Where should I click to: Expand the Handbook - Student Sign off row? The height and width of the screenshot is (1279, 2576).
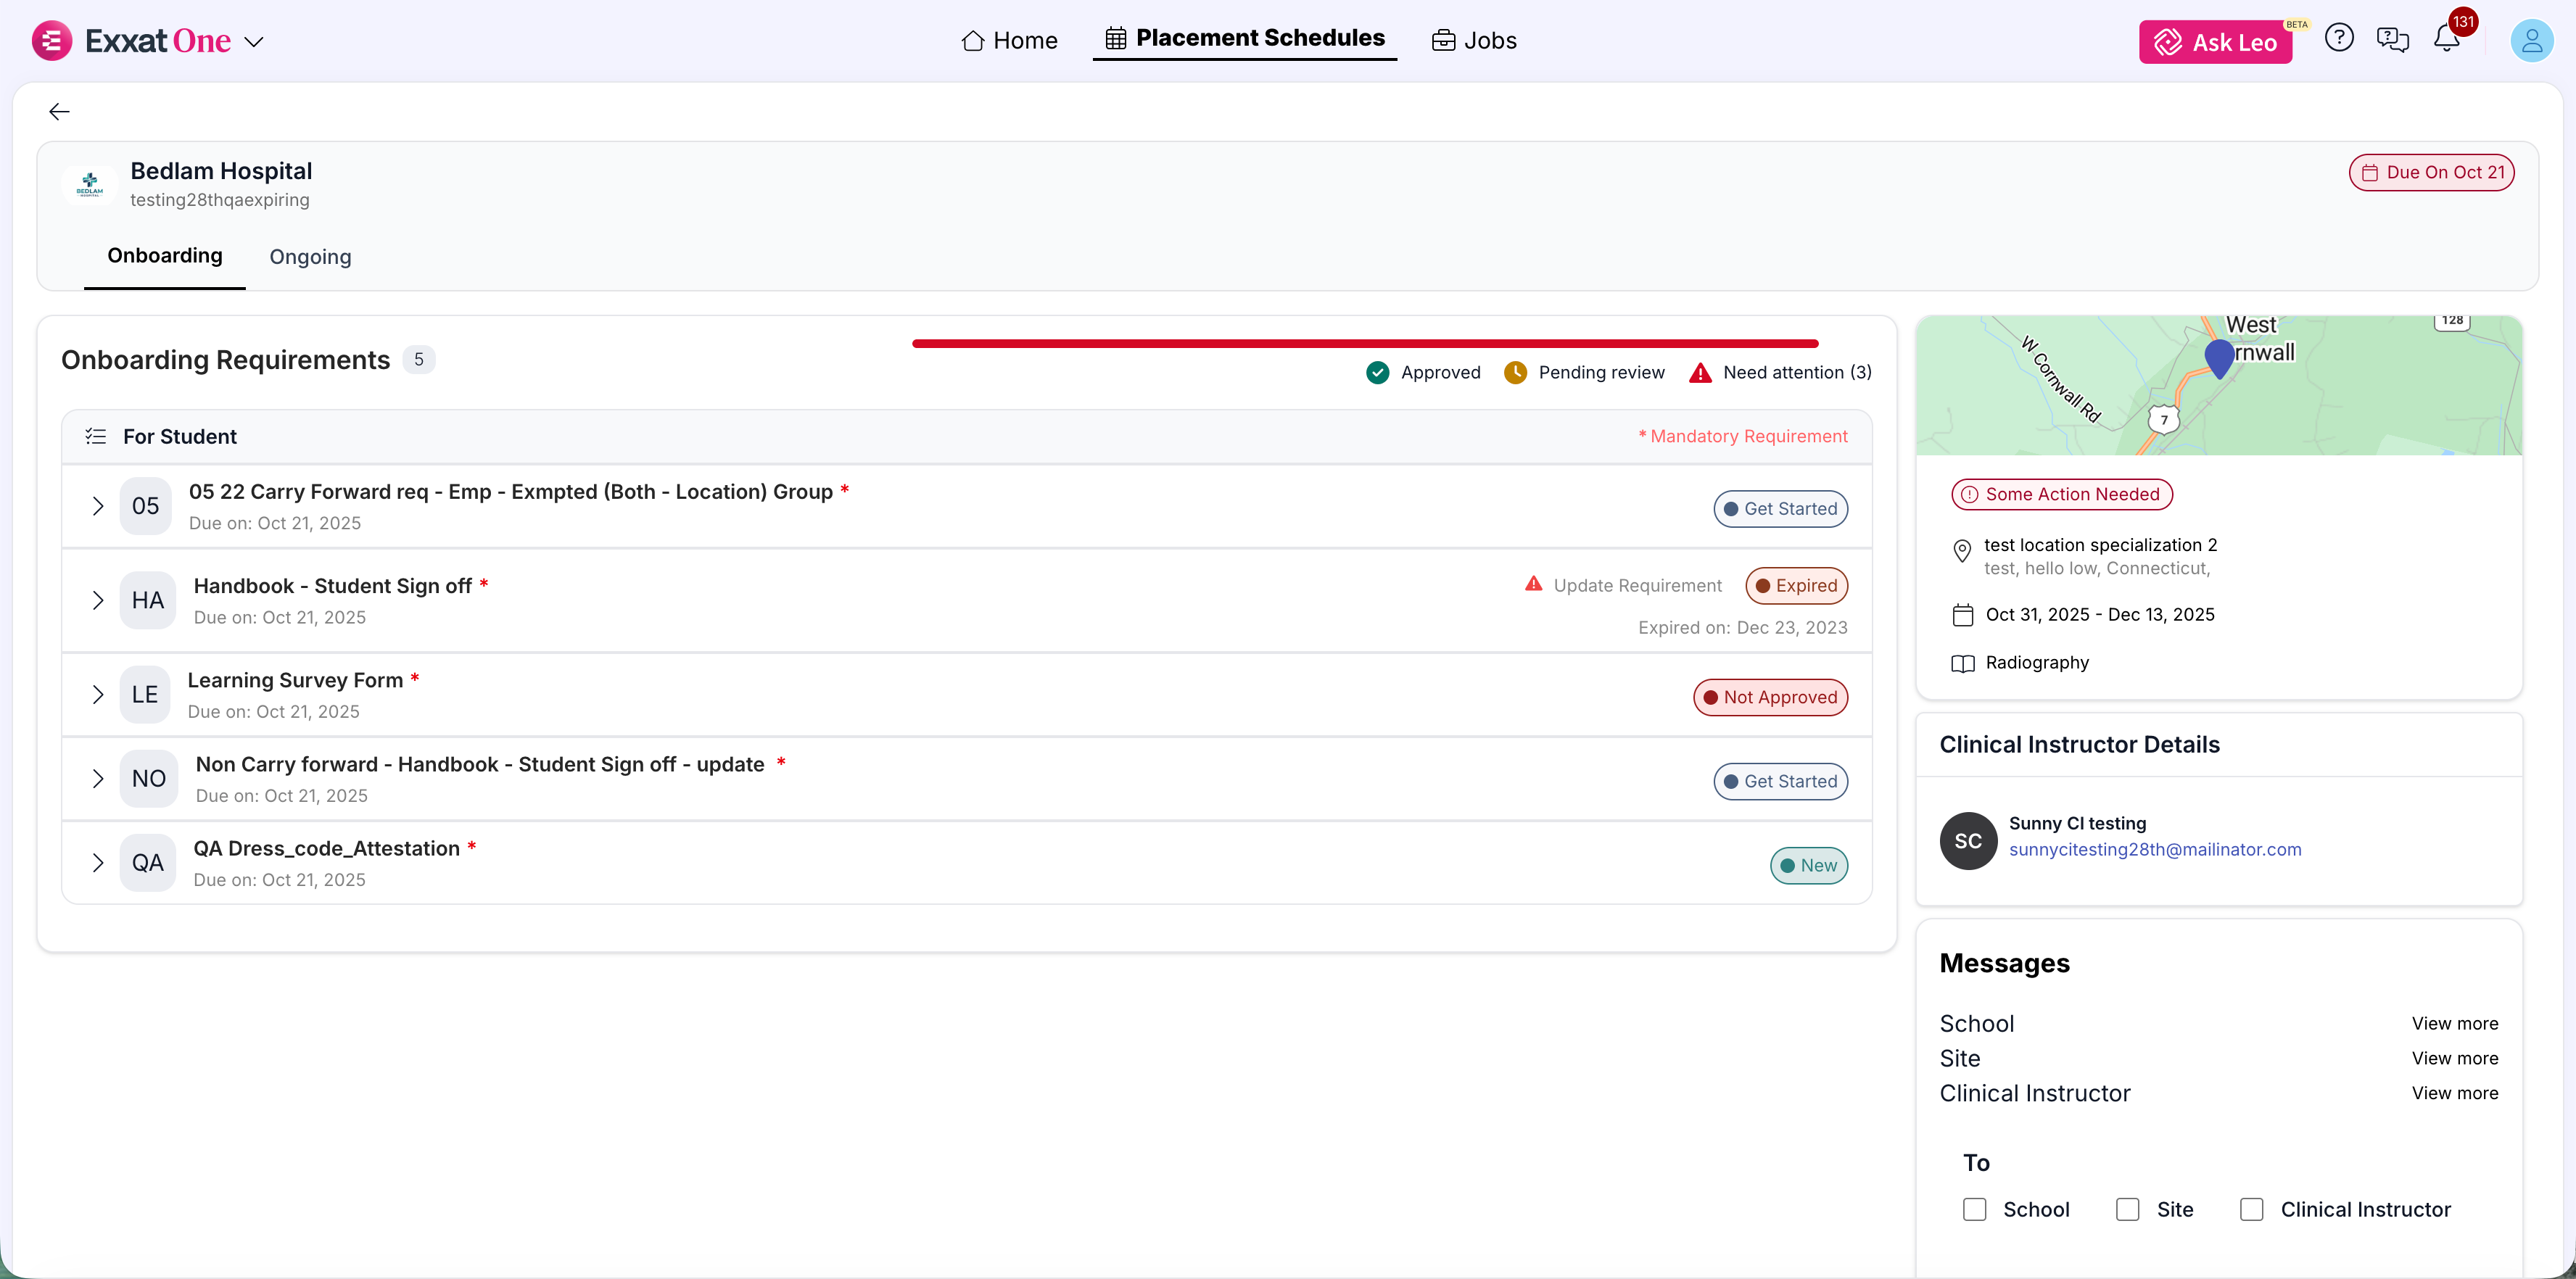tap(98, 600)
